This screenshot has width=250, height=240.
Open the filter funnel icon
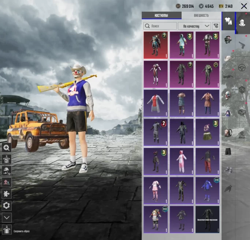point(216,26)
